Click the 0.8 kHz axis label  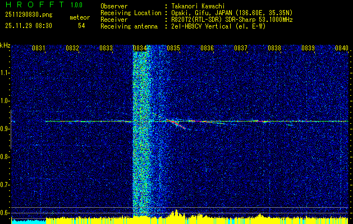pyautogui.click(x=5, y=157)
